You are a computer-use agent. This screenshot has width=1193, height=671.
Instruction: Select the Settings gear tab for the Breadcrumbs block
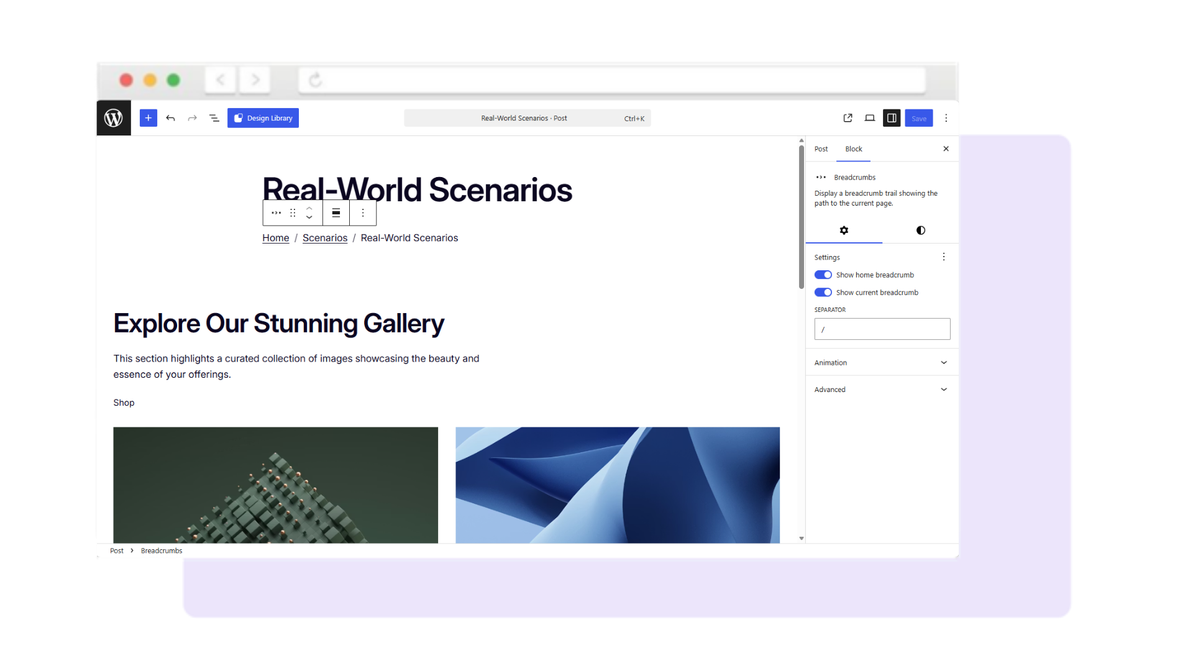pyautogui.click(x=844, y=230)
